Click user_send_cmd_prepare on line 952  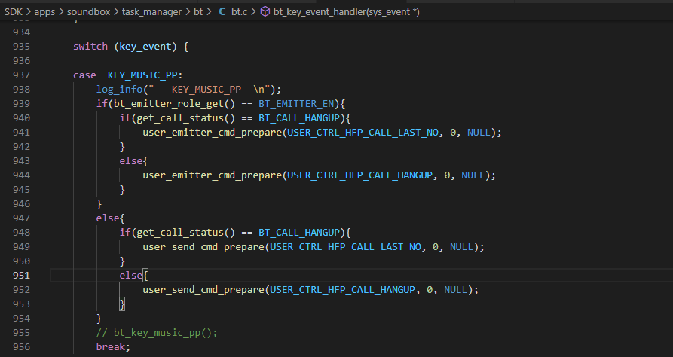(203, 290)
